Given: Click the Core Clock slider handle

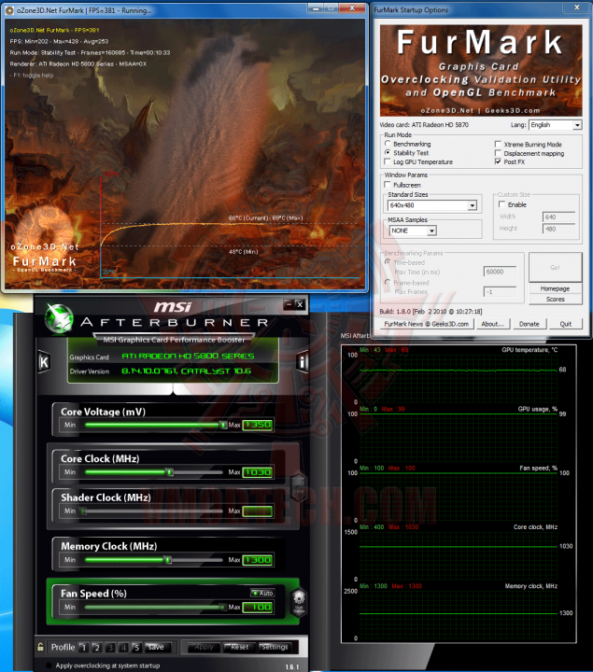Looking at the screenshot, I should click(x=170, y=472).
